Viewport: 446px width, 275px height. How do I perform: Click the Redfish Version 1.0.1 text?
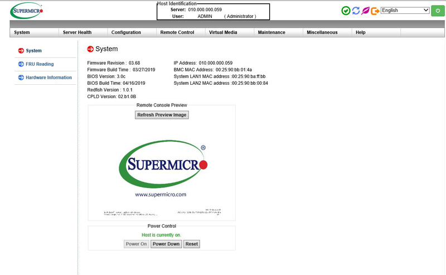pyautogui.click(x=110, y=90)
